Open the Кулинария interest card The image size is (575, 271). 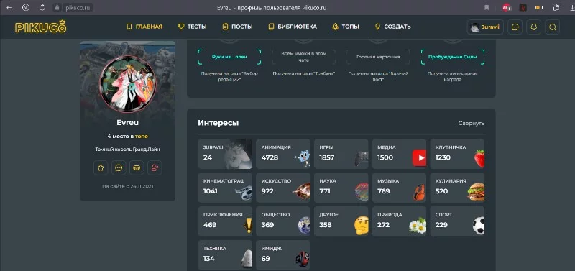click(457, 188)
